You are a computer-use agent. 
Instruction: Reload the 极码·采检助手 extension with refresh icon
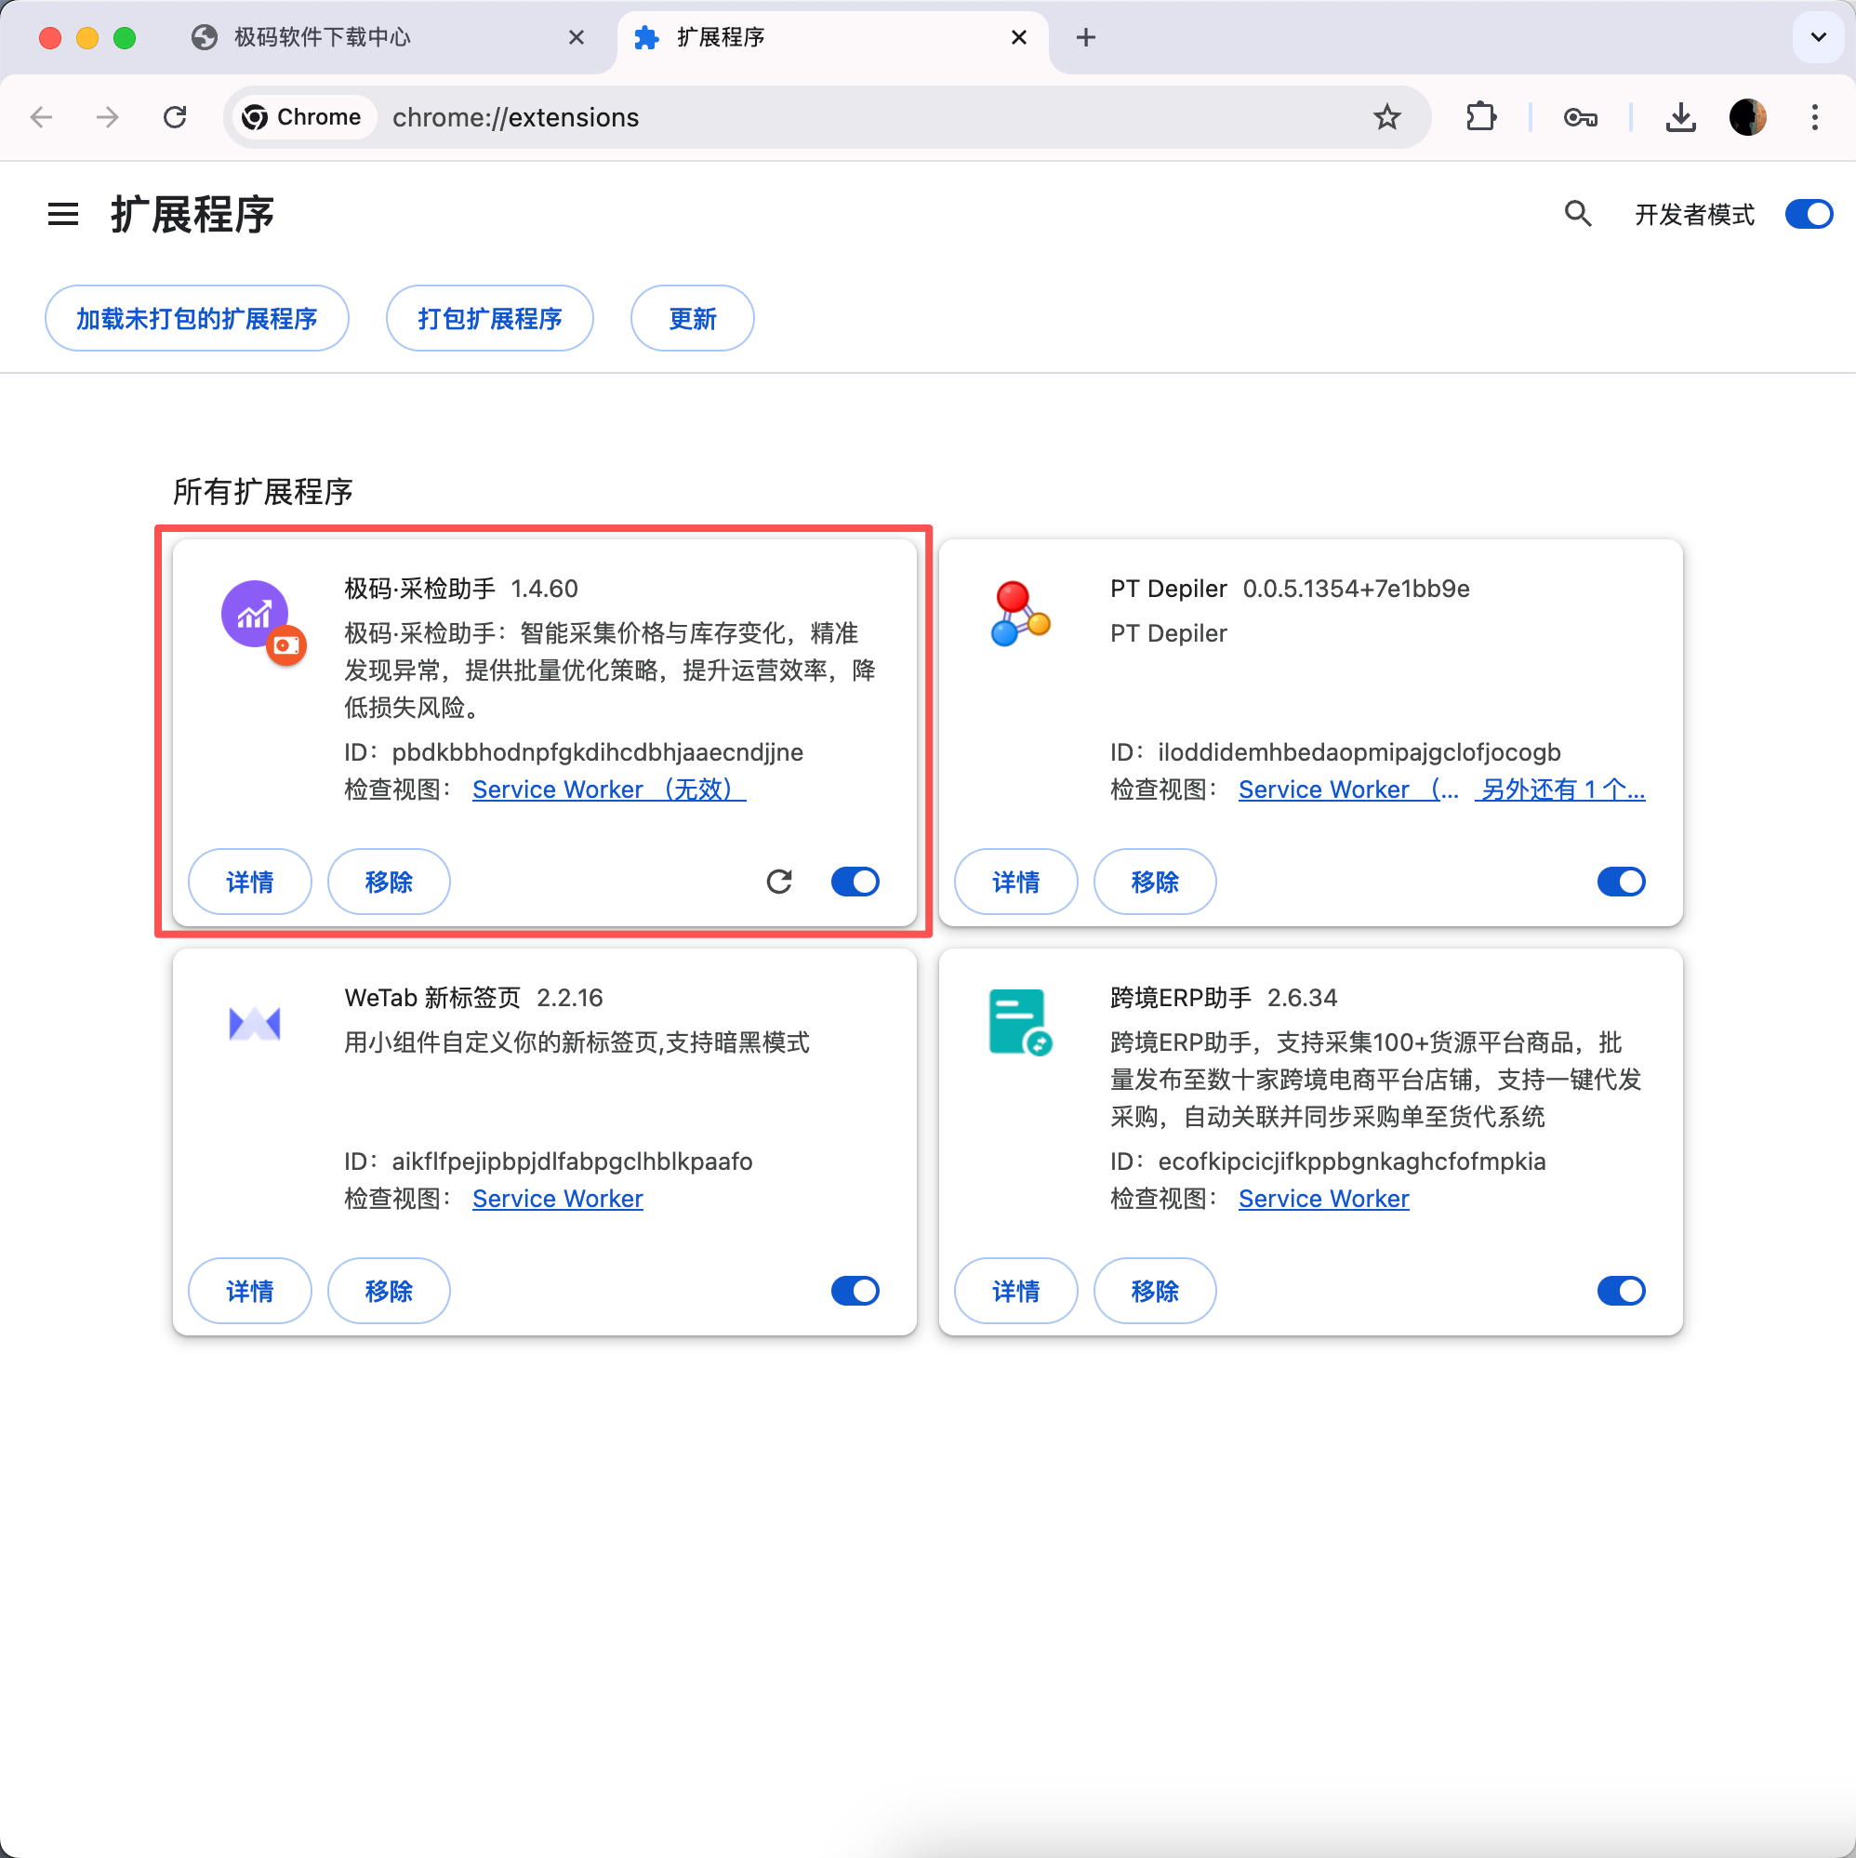coord(780,881)
